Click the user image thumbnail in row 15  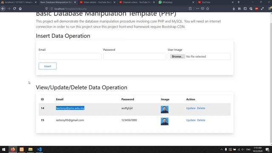tap(164, 122)
